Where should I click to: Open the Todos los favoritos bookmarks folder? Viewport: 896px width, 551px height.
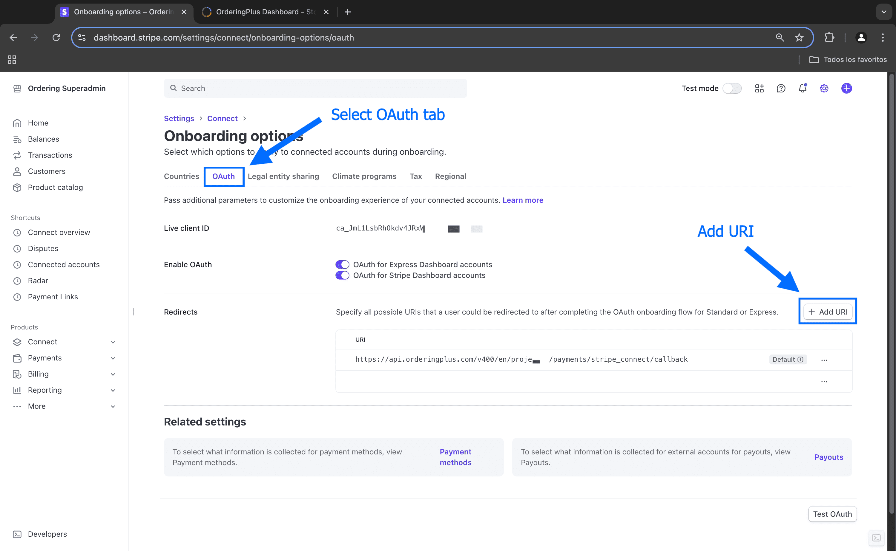848,59
